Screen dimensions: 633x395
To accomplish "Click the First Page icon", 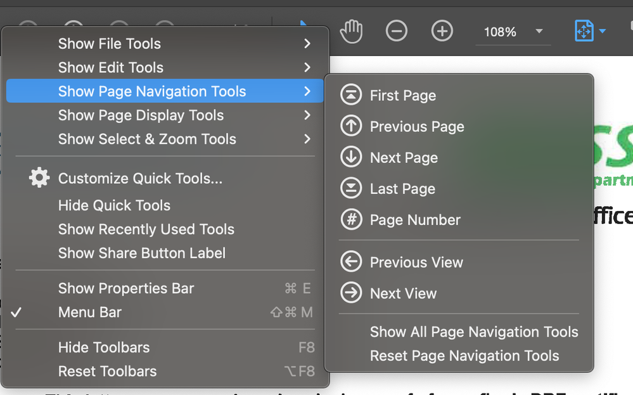I will coord(350,95).
